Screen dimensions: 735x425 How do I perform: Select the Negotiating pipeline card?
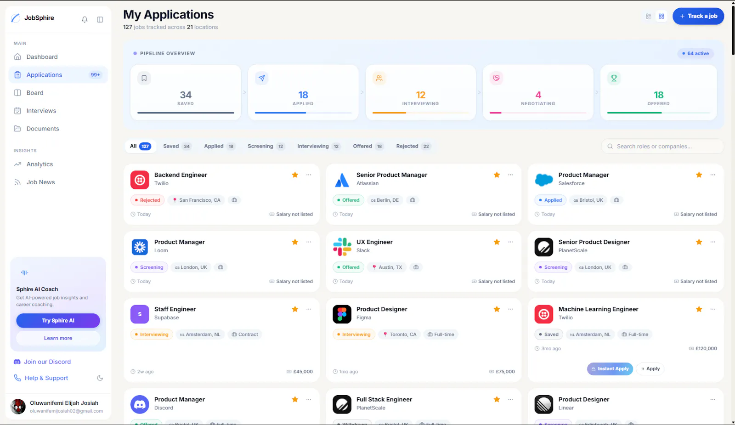(538, 92)
